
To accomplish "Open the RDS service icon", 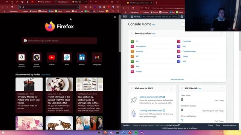I will point(178,61).
